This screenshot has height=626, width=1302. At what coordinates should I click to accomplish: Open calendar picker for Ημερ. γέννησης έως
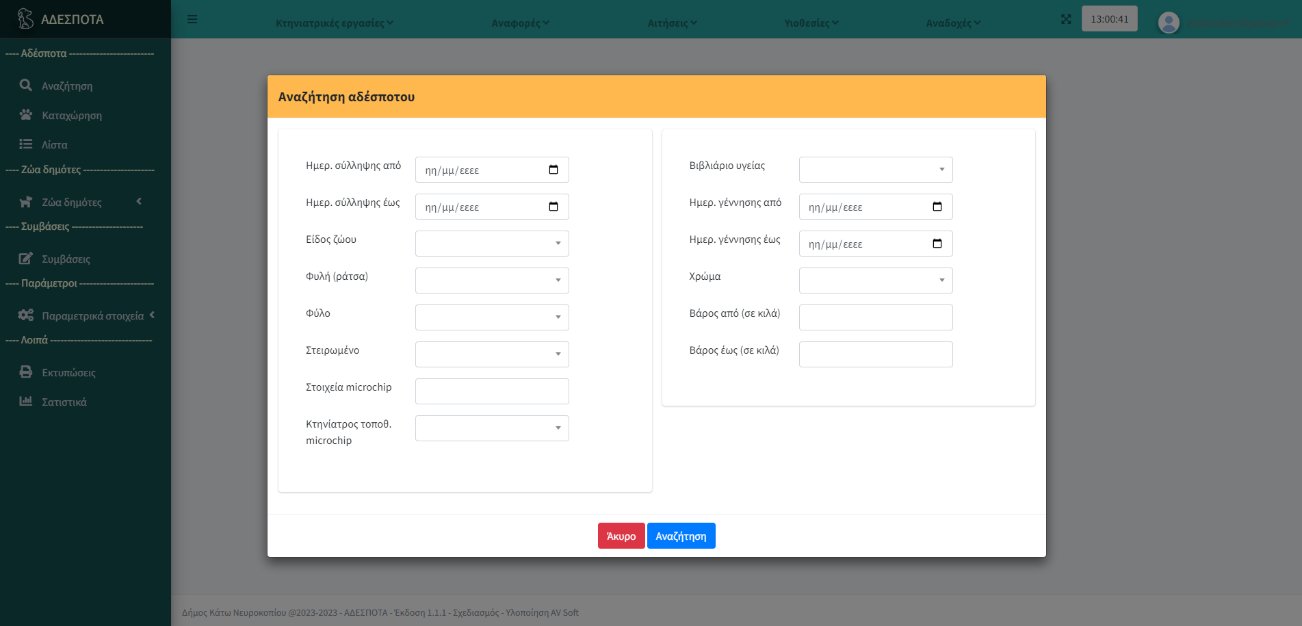[x=937, y=244]
